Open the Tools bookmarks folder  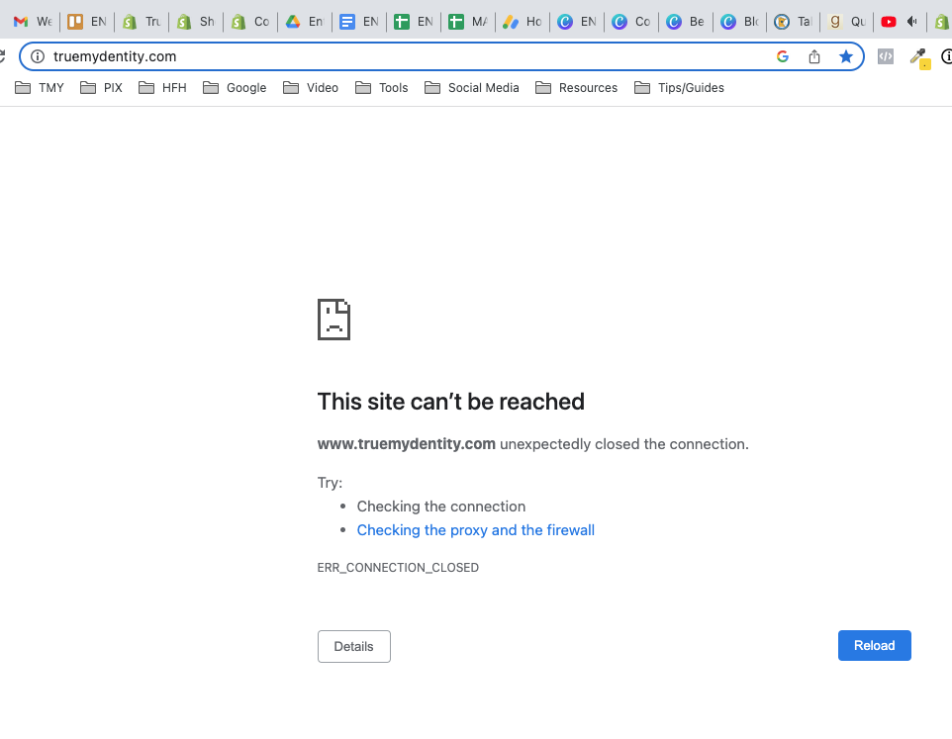coord(381,88)
